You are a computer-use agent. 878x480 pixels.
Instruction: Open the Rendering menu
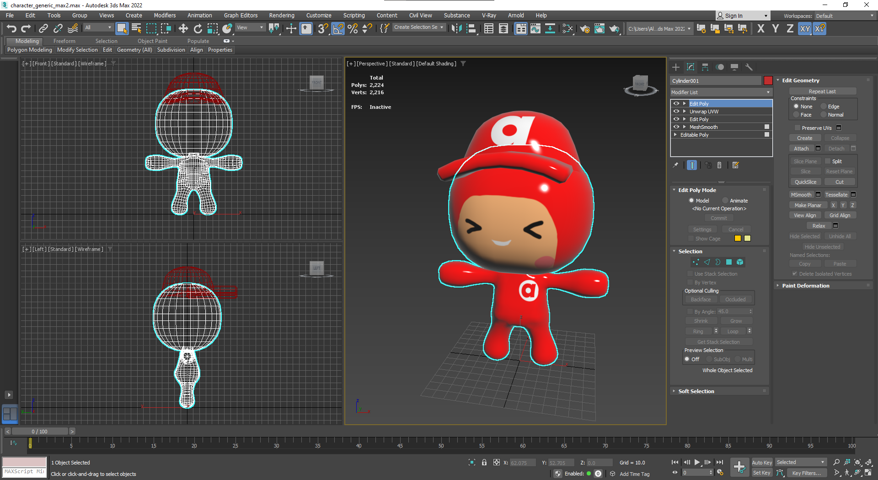[282, 16]
